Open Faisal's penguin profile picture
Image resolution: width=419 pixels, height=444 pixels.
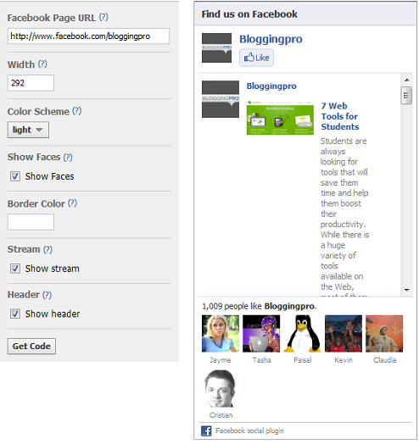click(x=303, y=334)
